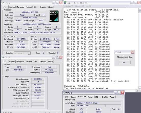Click Super PI scrollbar up arrow

tap(139, 9)
